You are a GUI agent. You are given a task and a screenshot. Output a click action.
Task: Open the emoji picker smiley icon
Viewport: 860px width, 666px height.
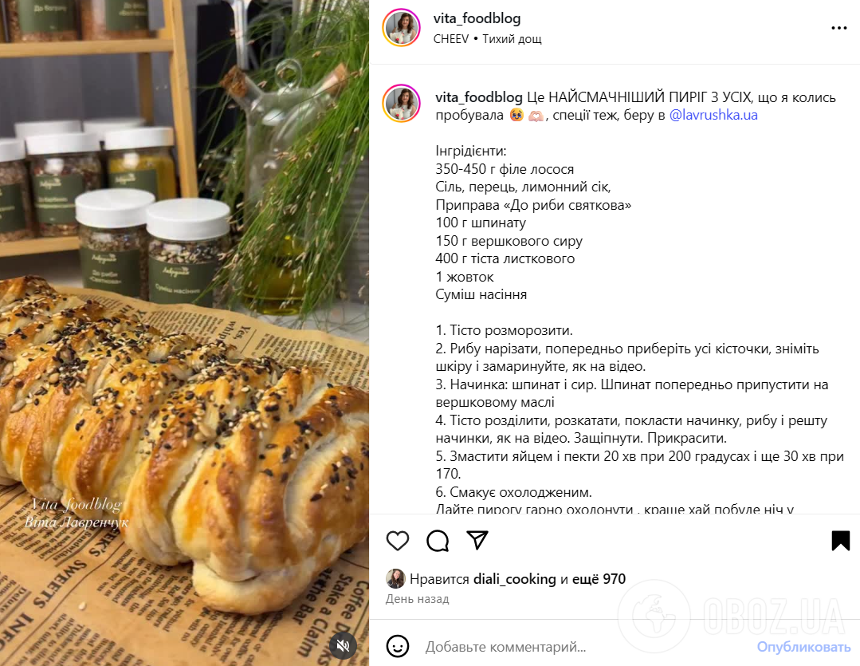pos(398,646)
